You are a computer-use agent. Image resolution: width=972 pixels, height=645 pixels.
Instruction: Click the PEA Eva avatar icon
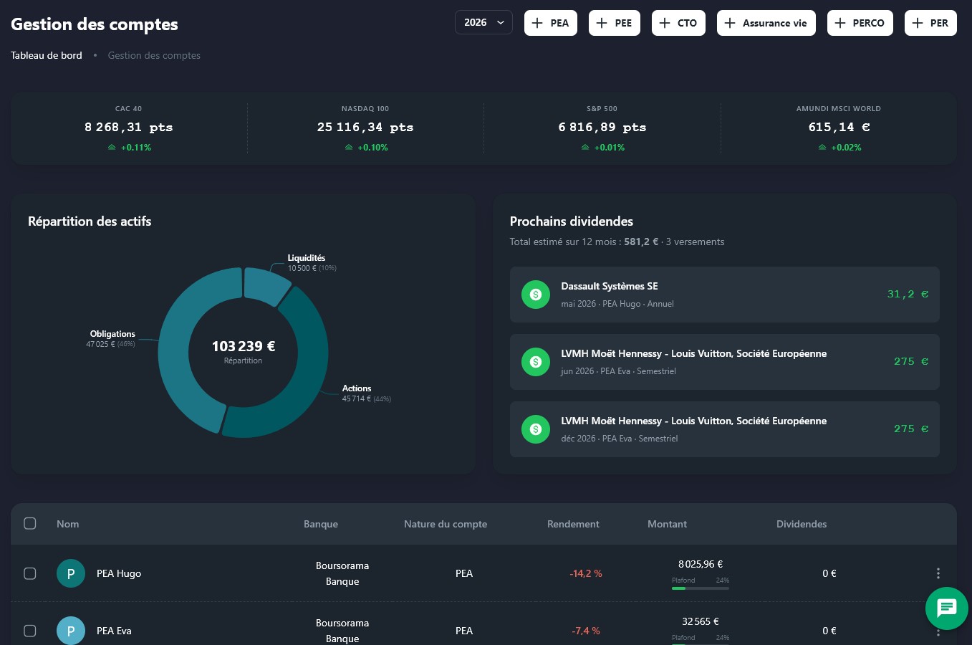click(x=71, y=631)
